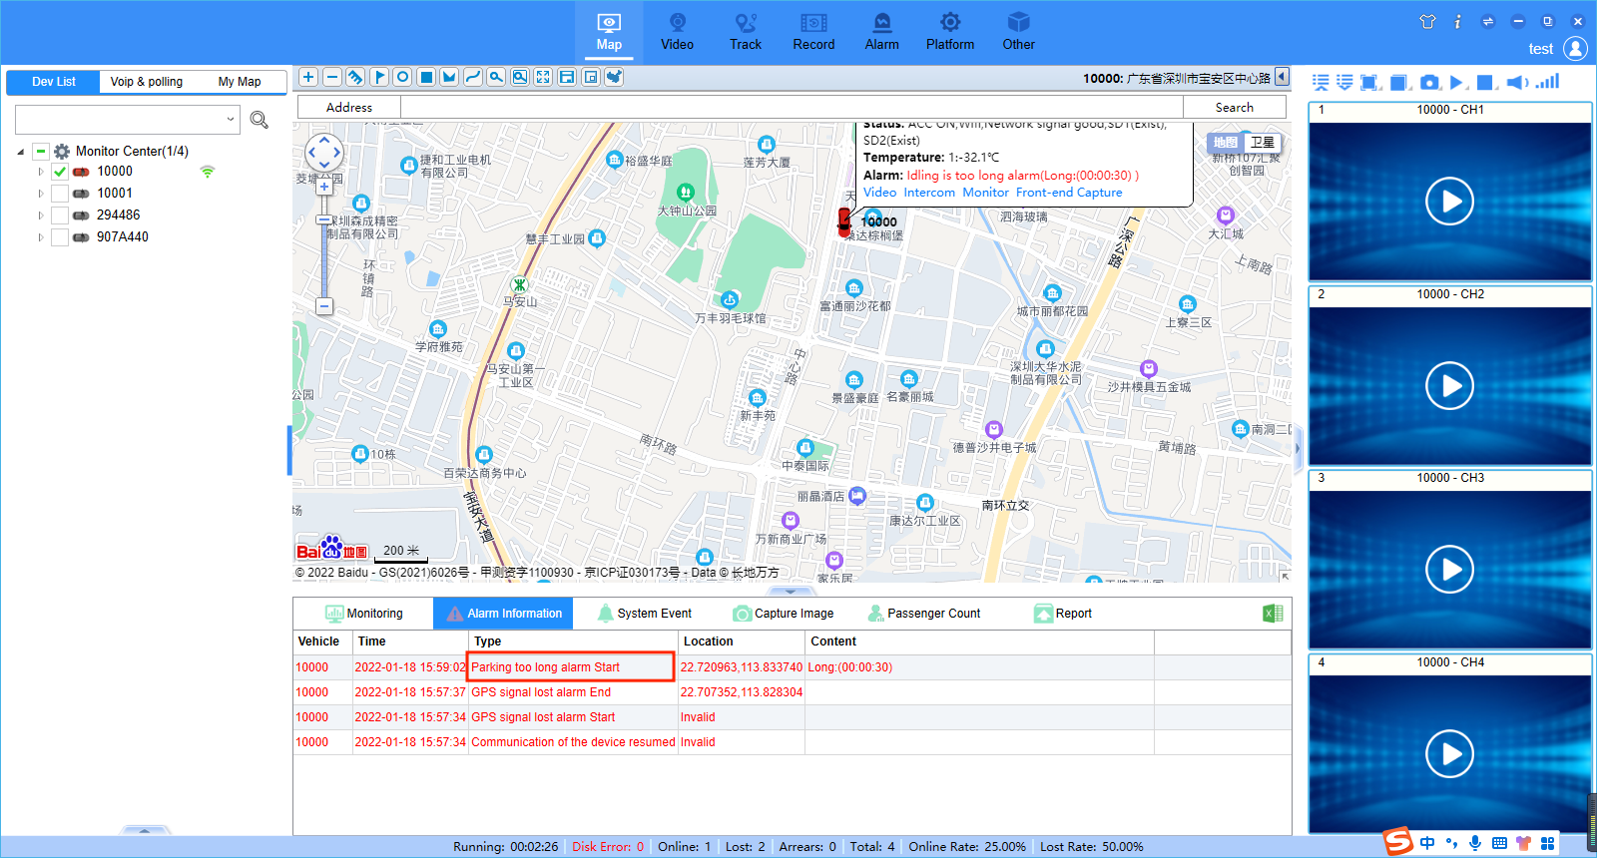The image size is (1597, 858).
Task: Expand the vehicle 10000 tree node
Action: [x=41, y=172]
